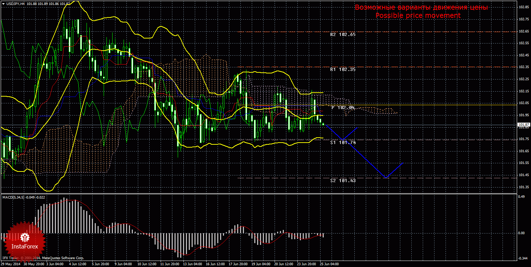Screen dimensions: 531x267
Task: Click the 'Possible price movement' heading
Action: pos(418,16)
